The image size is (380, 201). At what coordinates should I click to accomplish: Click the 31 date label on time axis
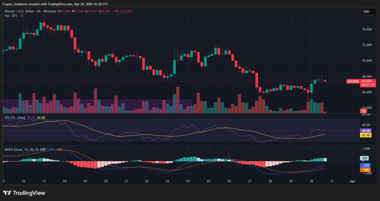(x=332, y=181)
